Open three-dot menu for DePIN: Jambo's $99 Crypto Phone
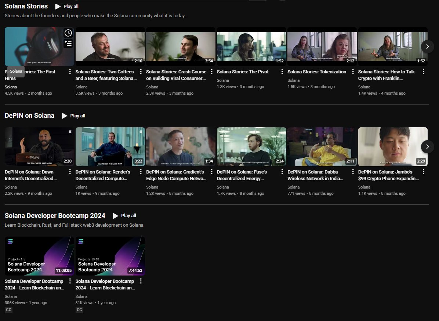 424,172
